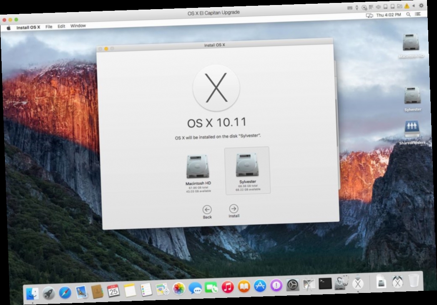Click the Thu 4:02 PM clock
Image resolution: width=437 pixels, height=305 pixels.
coord(389,15)
